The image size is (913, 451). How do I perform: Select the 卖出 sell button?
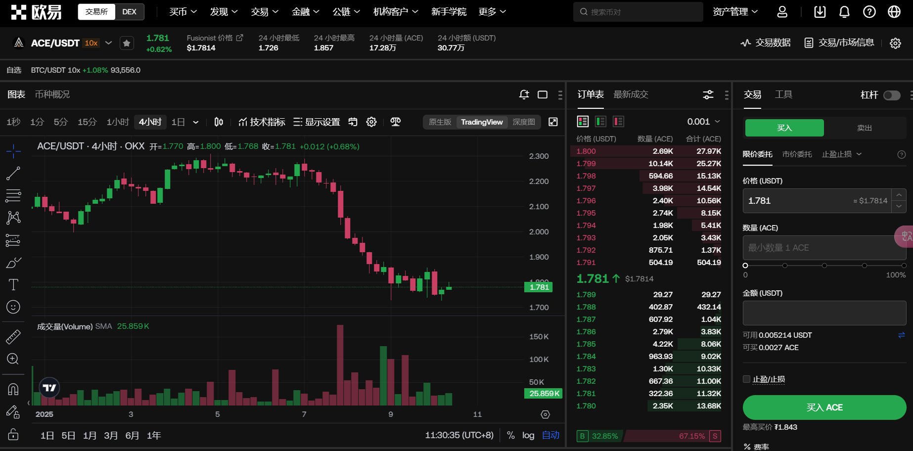point(864,128)
